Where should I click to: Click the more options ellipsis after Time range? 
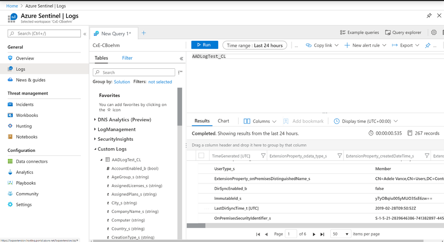click(x=296, y=46)
